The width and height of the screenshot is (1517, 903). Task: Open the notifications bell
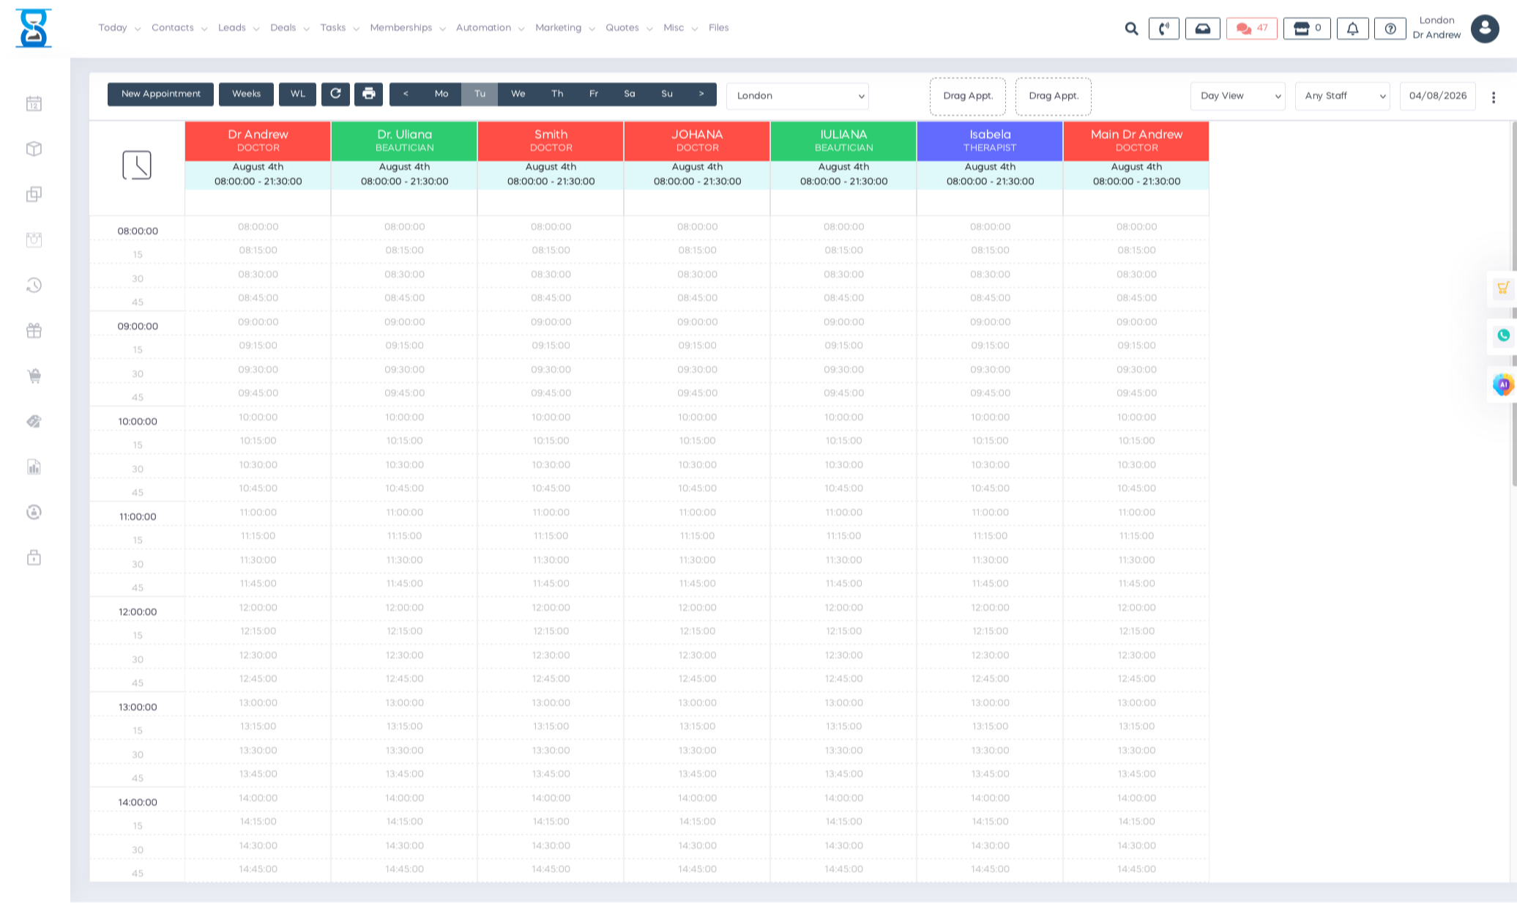pos(1353,29)
